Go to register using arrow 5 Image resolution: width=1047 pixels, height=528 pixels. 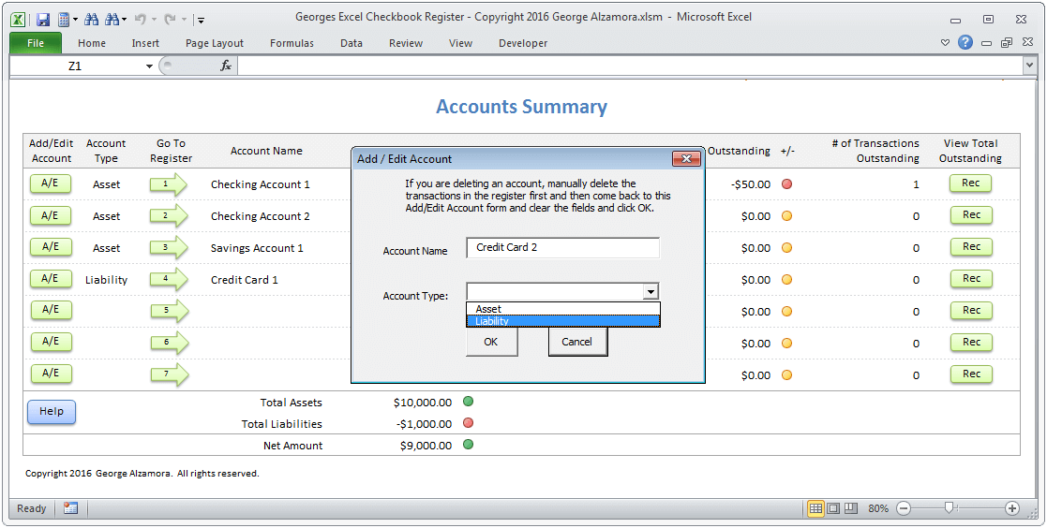click(x=169, y=311)
